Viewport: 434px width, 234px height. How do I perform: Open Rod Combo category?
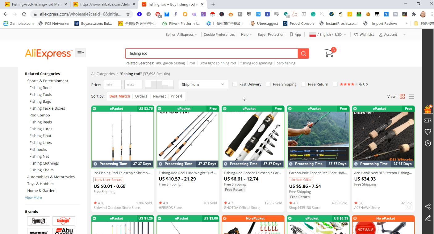40,115
